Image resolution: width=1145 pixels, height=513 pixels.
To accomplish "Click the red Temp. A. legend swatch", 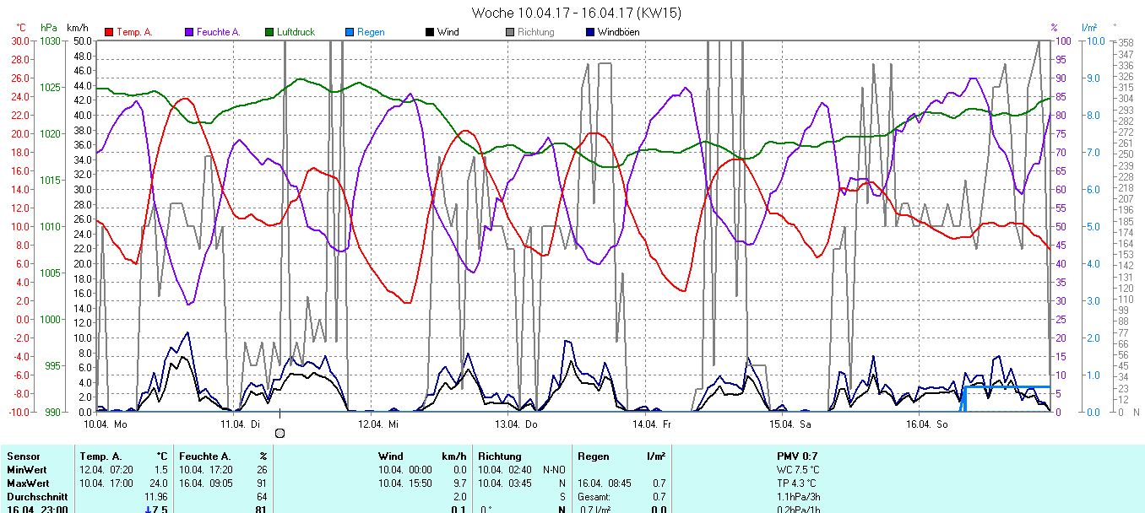I will tap(109, 32).
